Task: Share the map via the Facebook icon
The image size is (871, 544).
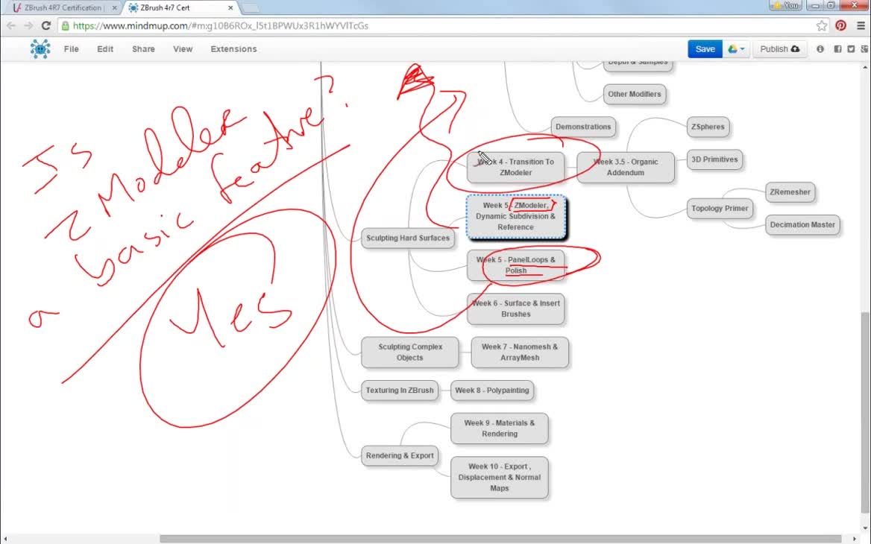Action: [x=837, y=49]
